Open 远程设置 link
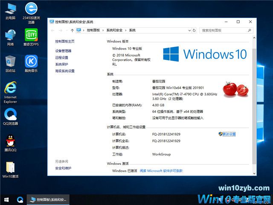Viewport: 273px width, 205px height. coord(61,58)
